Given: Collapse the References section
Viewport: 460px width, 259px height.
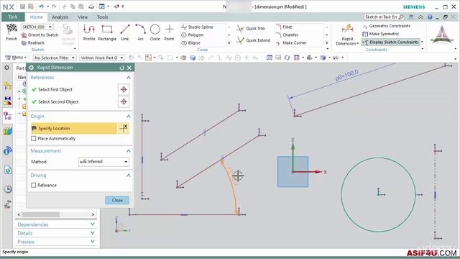Looking at the screenshot, I should (x=128, y=78).
